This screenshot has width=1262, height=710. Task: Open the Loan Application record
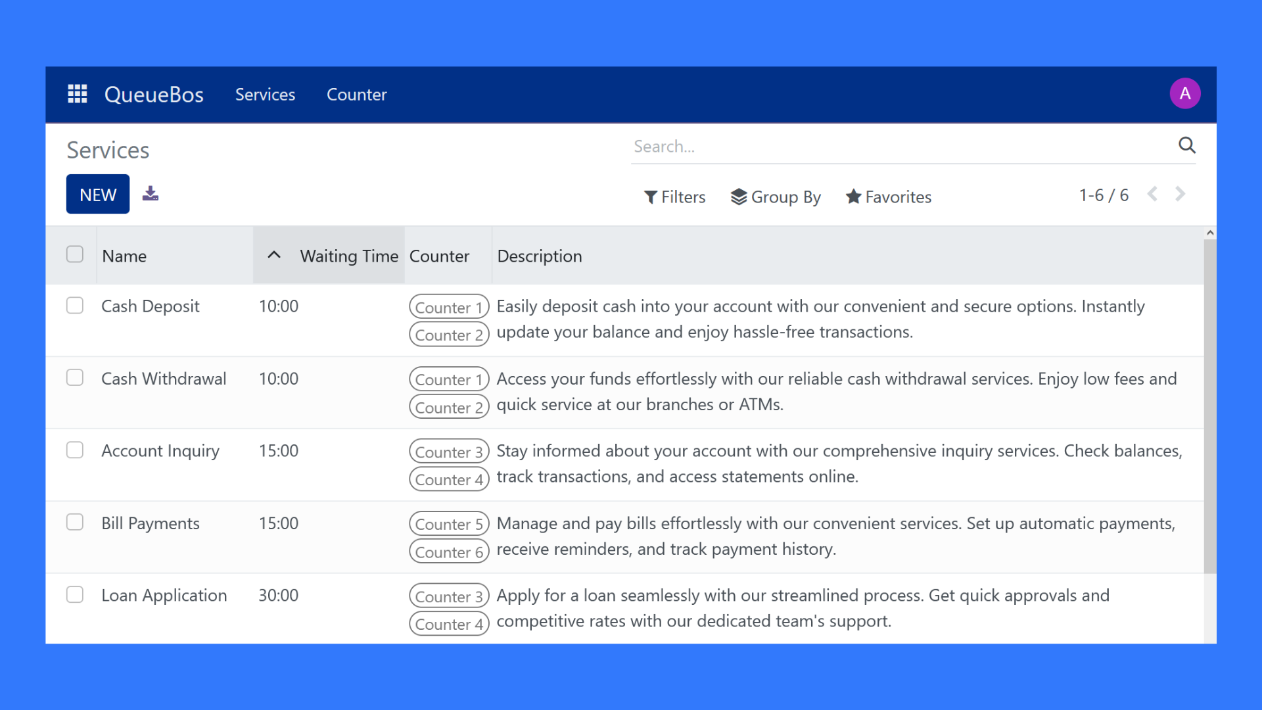click(164, 595)
